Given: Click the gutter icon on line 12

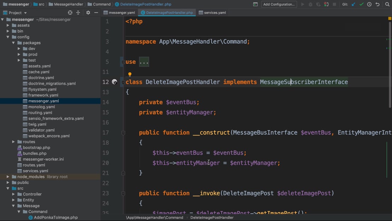Looking at the screenshot, I should coord(114,82).
